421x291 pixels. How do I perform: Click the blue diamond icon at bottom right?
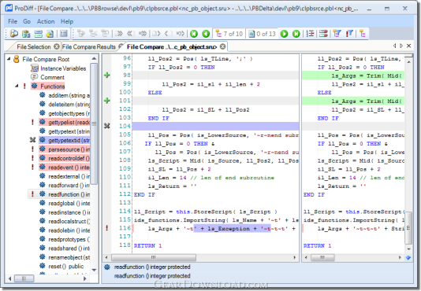[x=408, y=257]
